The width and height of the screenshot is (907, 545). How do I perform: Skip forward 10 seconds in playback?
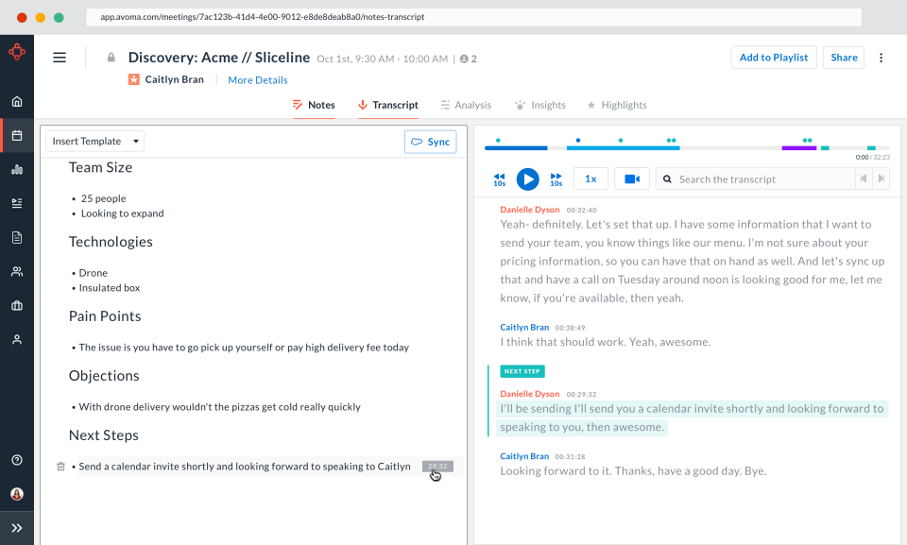pos(556,179)
